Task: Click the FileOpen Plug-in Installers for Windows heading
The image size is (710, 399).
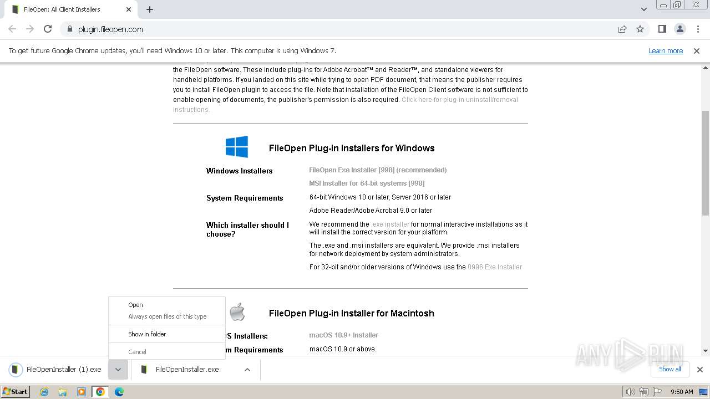Action: point(352,148)
